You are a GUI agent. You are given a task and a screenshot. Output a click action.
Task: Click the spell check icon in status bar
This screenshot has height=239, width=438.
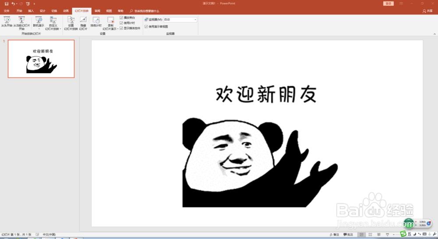tap(37, 235)
